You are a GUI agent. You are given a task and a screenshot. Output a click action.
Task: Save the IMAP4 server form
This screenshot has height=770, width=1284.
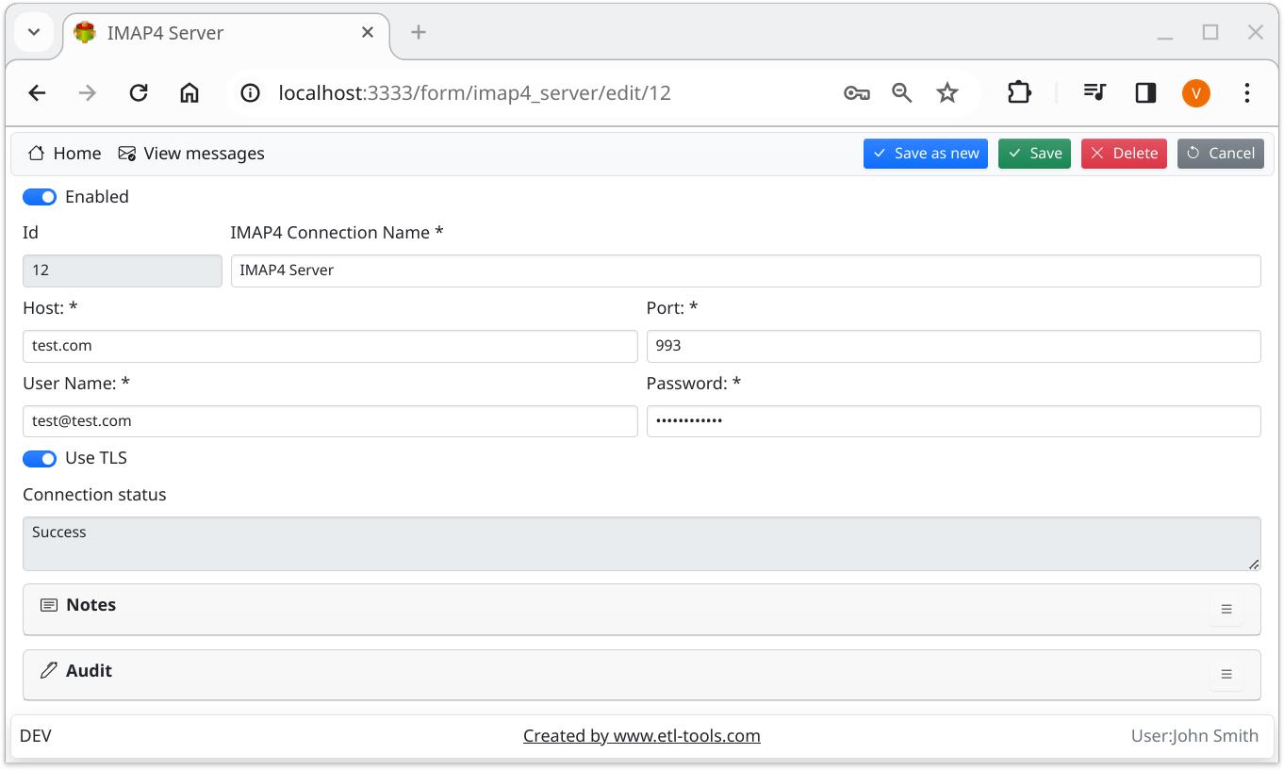coord(1034,154)
